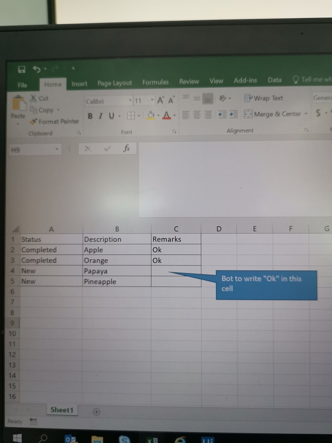Open the font size 11 dropdown
Viewport: 332px width, 443px height.
pos(152,100)
